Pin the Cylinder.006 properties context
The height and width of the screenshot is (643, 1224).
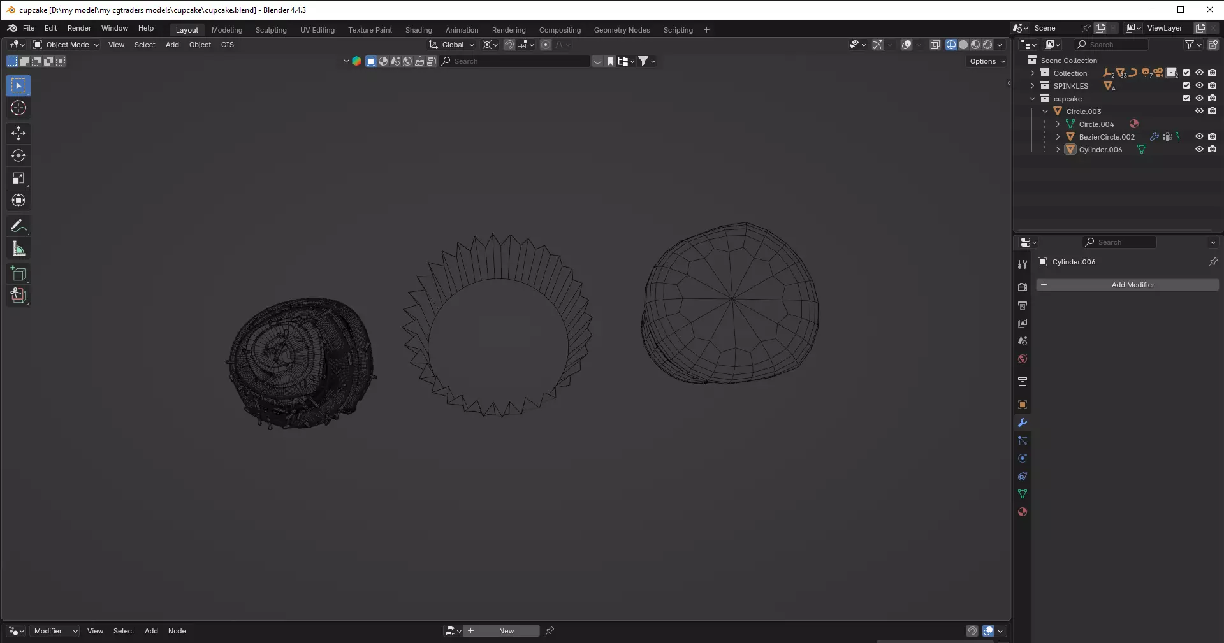(x=1213, y=262)
